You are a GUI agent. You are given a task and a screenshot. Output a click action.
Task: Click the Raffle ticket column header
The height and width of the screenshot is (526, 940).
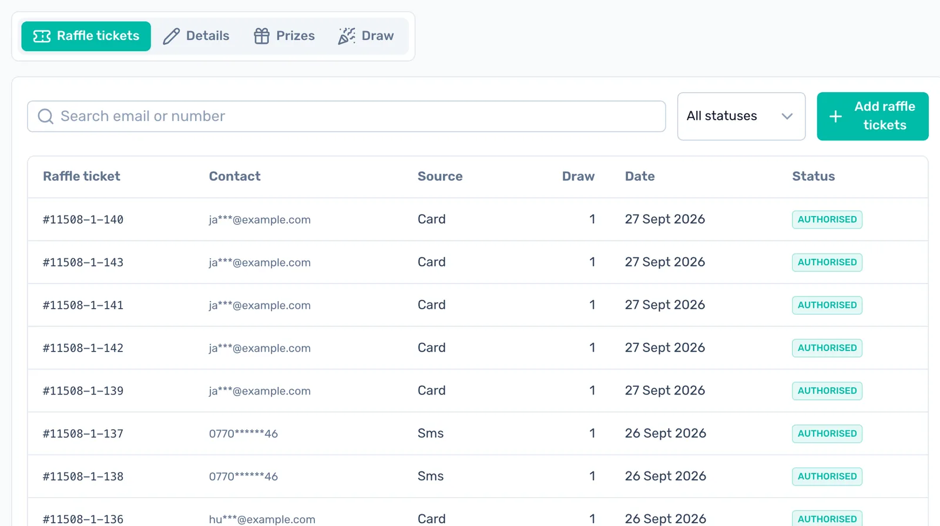point(82,177)
